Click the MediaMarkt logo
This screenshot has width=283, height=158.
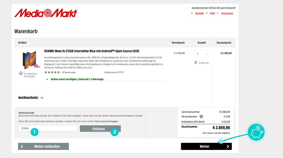46,13
